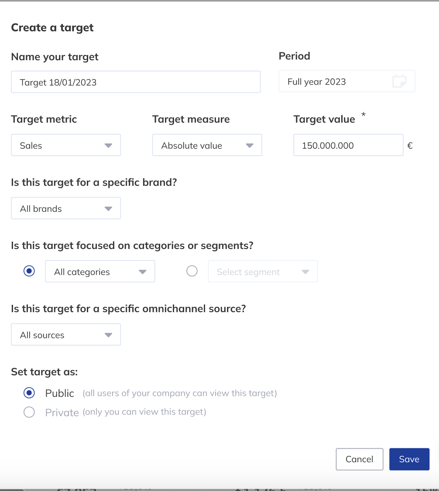Set target as Private
439x491 pixels.
pyautogui.click(x=29, y=412)
